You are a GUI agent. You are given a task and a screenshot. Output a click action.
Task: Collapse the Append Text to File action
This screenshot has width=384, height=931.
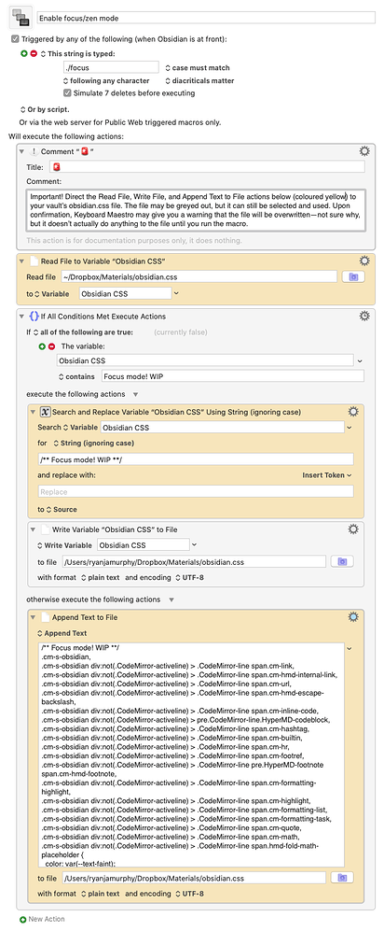point(34,617)
